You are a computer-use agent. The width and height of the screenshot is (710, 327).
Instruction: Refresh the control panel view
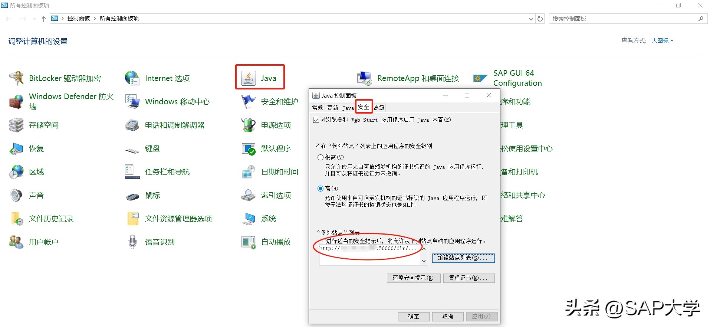(x=540, y=19)
